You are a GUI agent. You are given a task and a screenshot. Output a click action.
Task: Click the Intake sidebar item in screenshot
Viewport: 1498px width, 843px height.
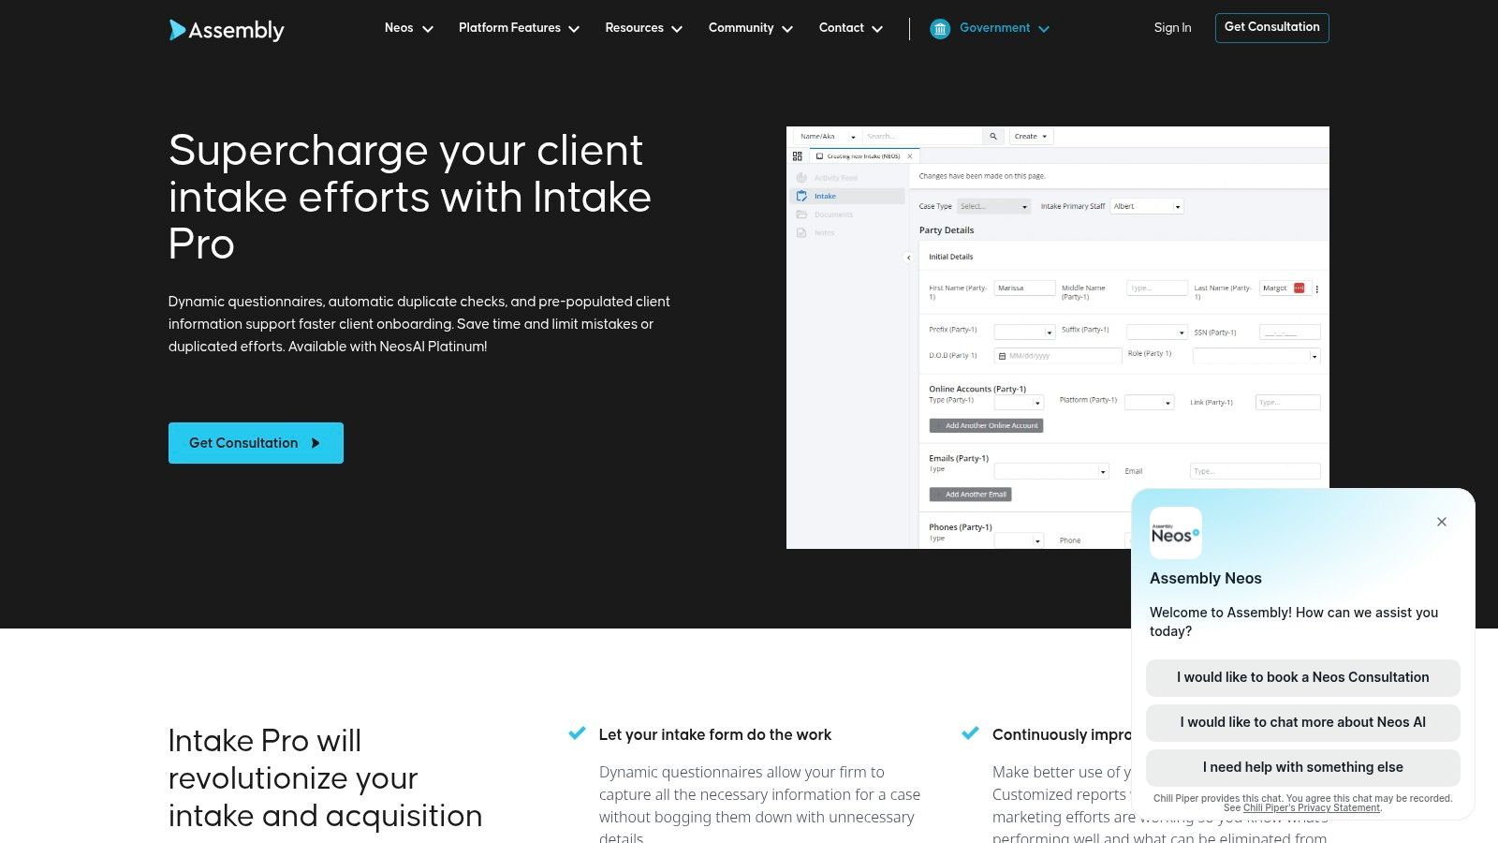(847, 196)
